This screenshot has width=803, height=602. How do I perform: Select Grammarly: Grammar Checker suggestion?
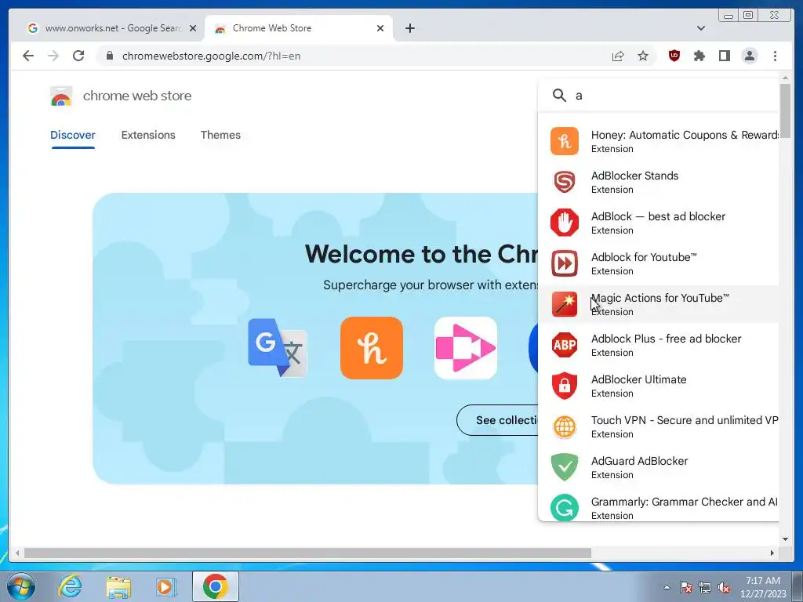point(659,508)
